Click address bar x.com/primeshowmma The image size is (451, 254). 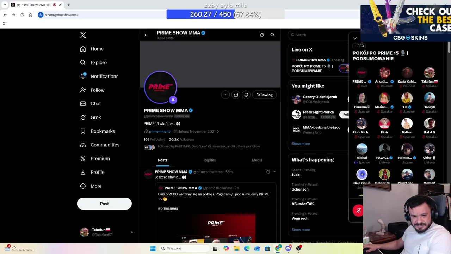click(x=62, y=15)
